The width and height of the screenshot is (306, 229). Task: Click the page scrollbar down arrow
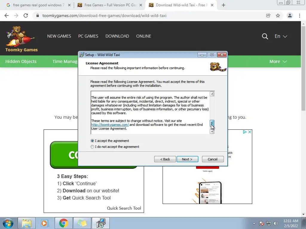pos(303,214)
